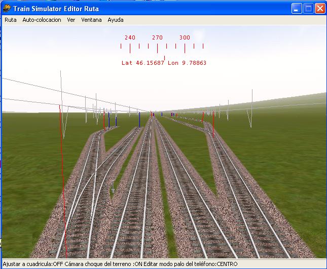This screenshot has height=269, width=327.
Task: Open the Ruta menu
Action: [10, 20]
